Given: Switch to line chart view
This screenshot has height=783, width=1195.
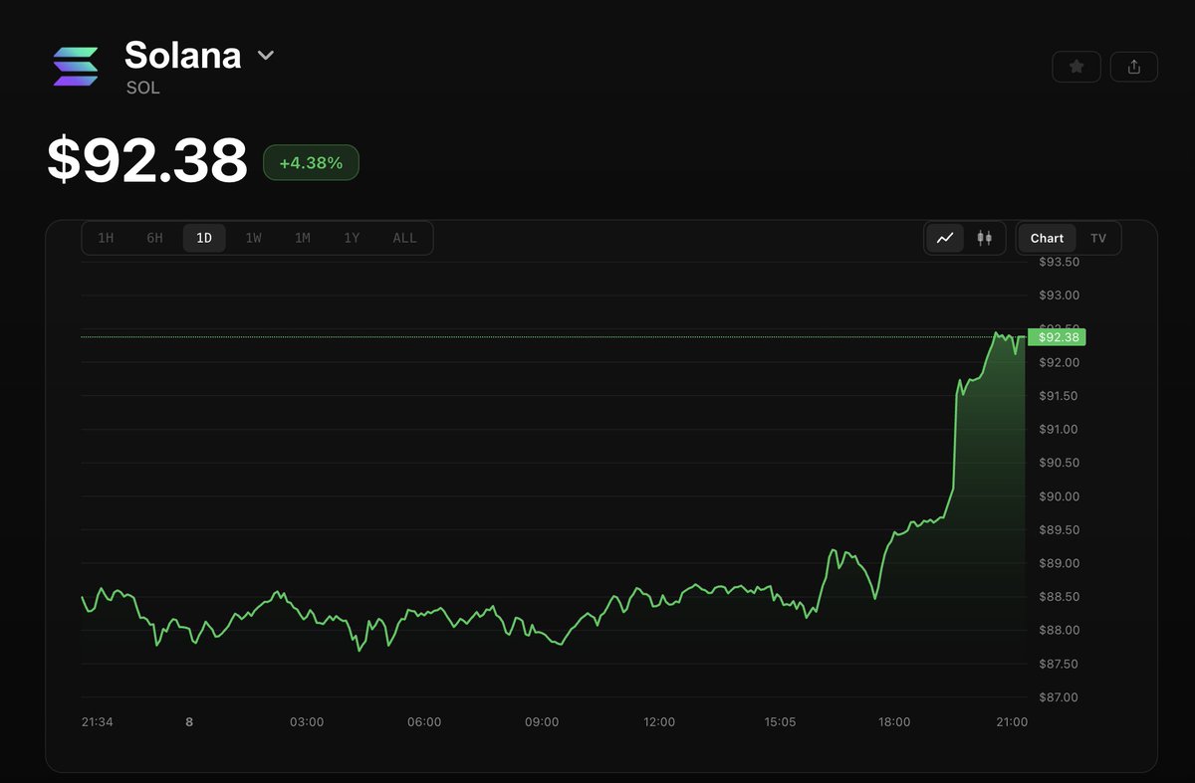Looking at the screenshot, I should click(945, 238).
